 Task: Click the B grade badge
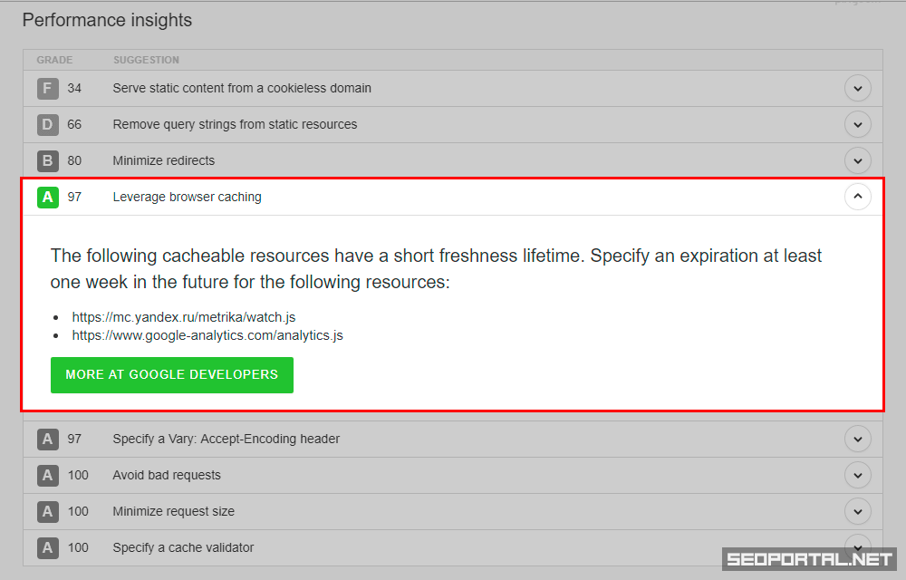[x=48, y=160]
